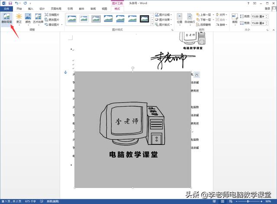Click the zoom in plus button
The width and height of the screenshot is (277, 204).
(261, 201)
